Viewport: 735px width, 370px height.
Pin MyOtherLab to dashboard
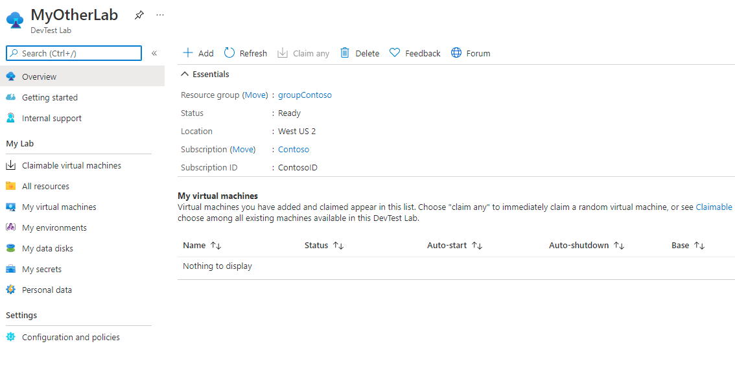[x=139, y=15]
